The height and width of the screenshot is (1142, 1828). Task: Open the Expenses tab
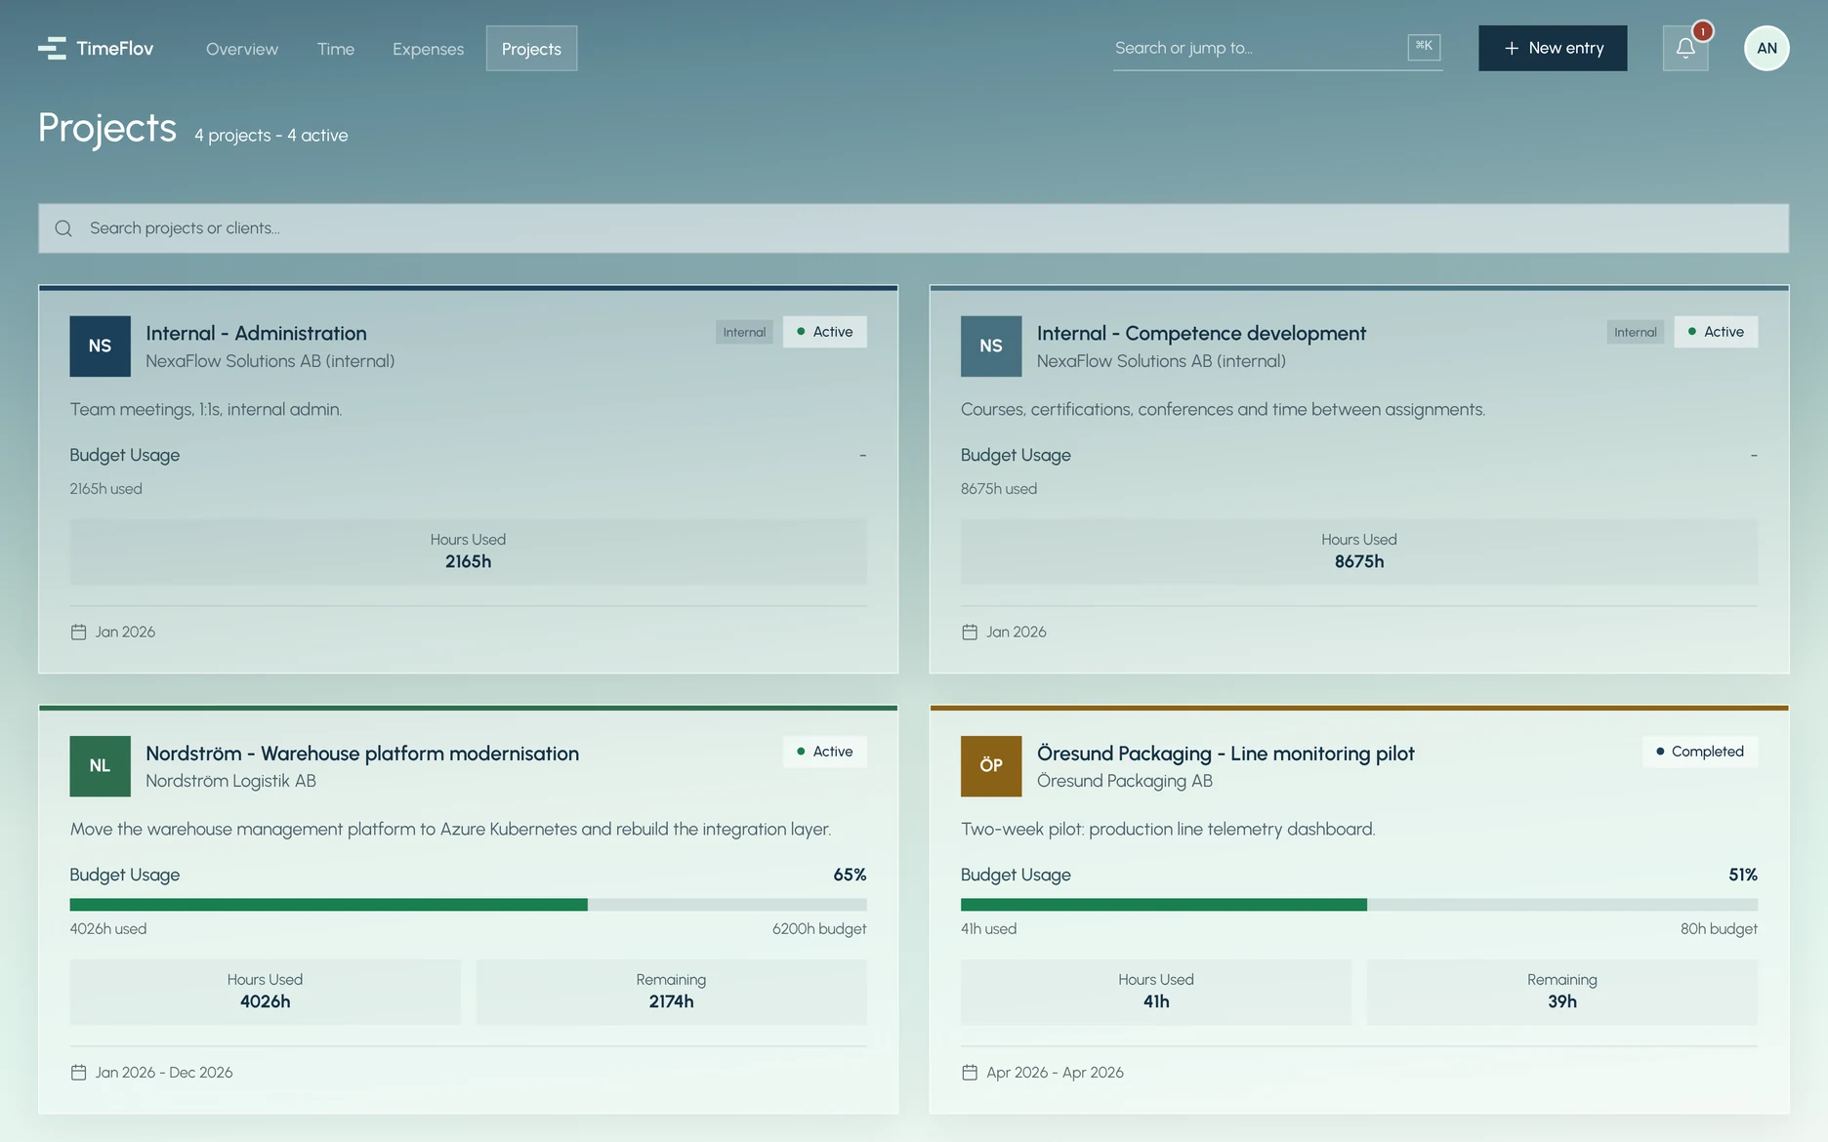pos(428,49)
